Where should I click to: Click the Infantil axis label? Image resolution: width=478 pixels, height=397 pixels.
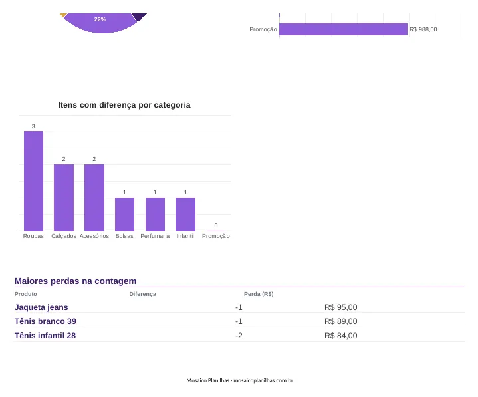[185, 236]
